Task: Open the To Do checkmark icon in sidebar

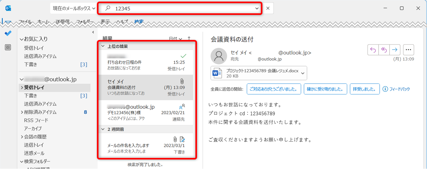Action: pyautogui.click(x=8, y=34)
